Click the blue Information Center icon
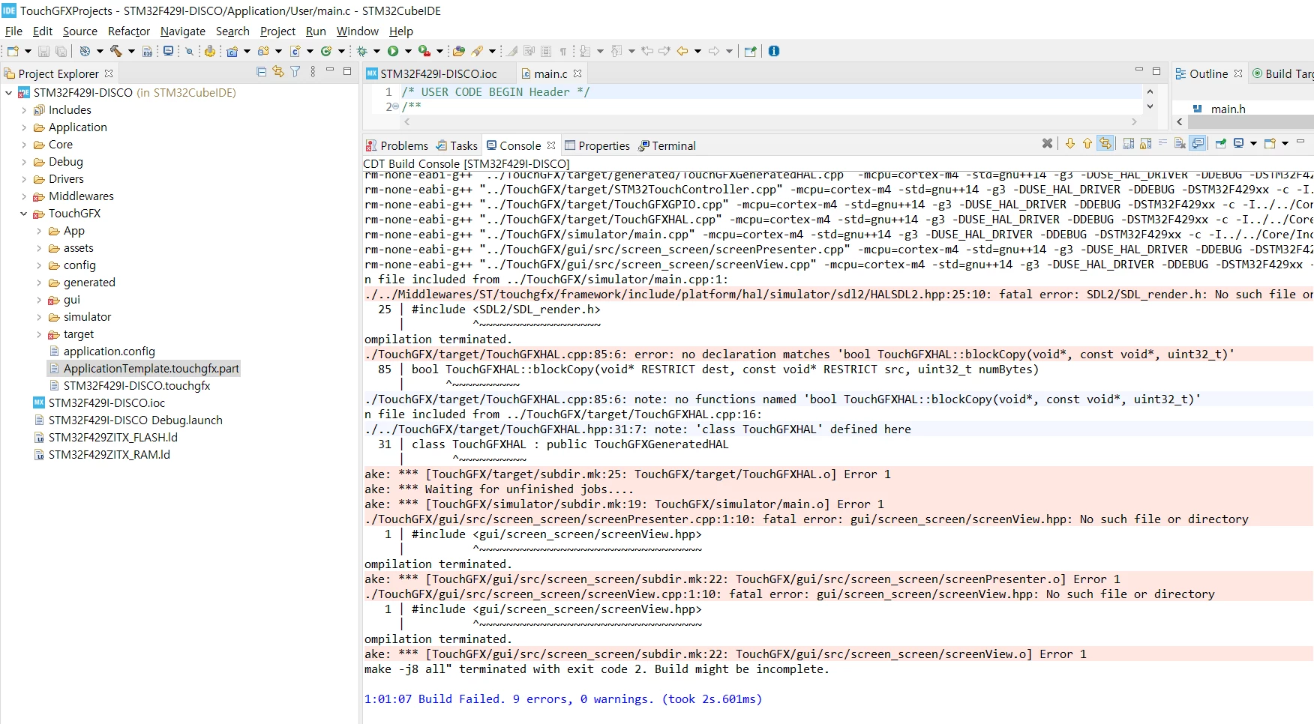Viewport: 1314px width, 724px height. pyautogui.click(x=774, y=51)
